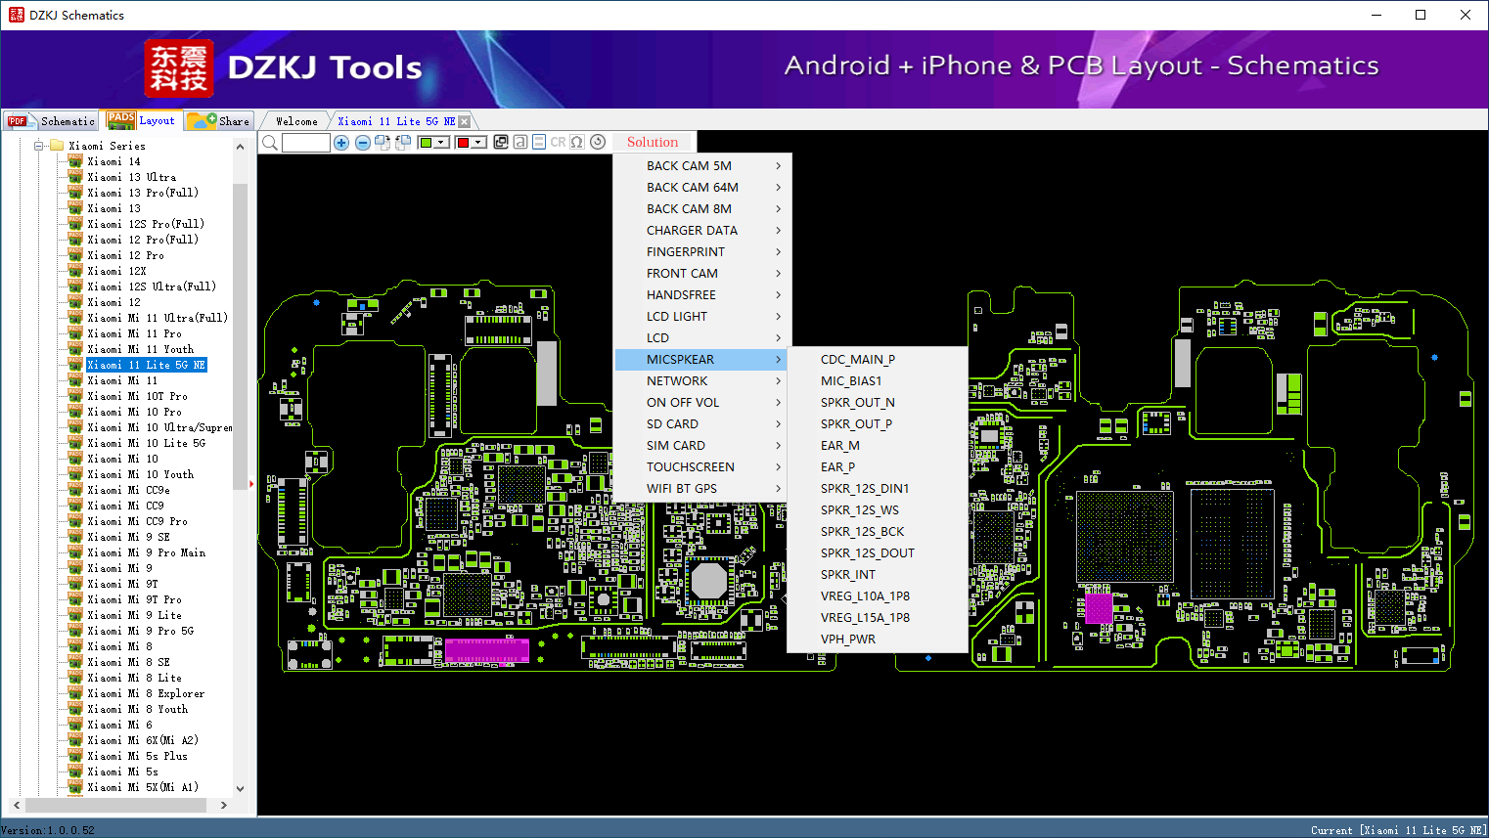Open the red color dropdown arrow
This screenshot has width=1489, height=838.
coord(479,143)
